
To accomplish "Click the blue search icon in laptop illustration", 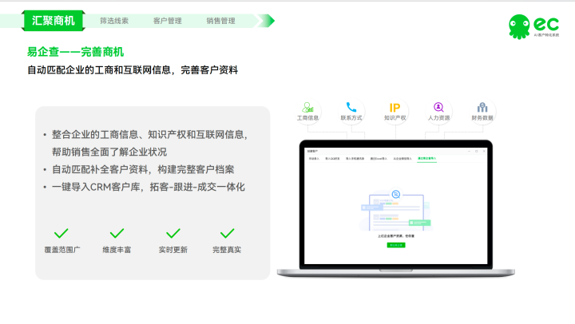I will pyautogui.click(x=395, y=194).
